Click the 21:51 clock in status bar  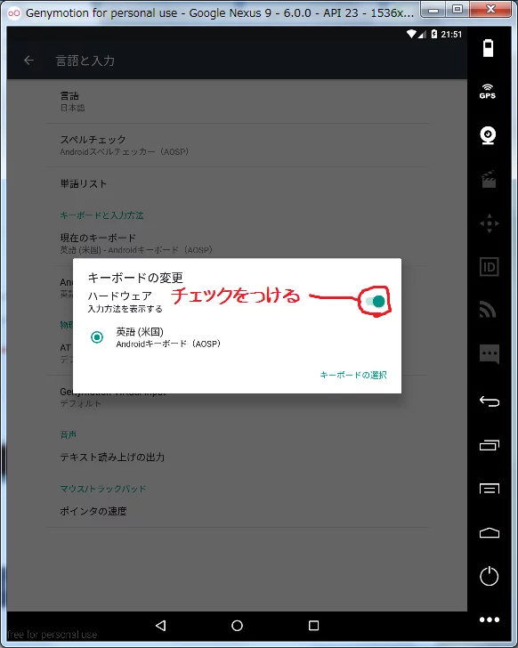click(451, 35)
